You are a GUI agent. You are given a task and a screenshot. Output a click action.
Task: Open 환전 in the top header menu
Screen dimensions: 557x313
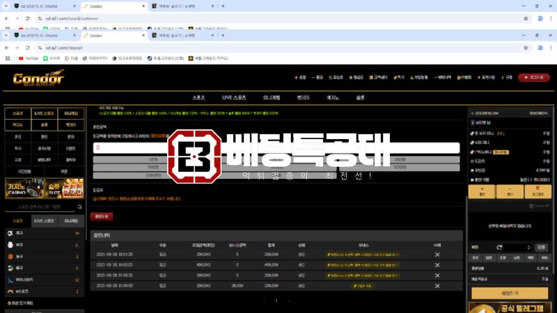coord(317,77)
